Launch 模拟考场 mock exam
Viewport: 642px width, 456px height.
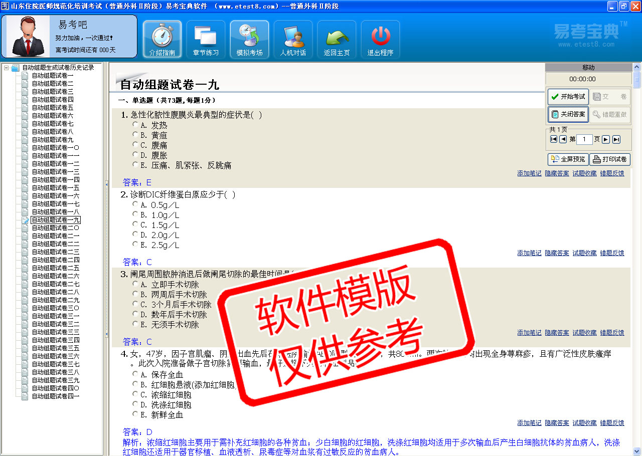tap(249, 40)
